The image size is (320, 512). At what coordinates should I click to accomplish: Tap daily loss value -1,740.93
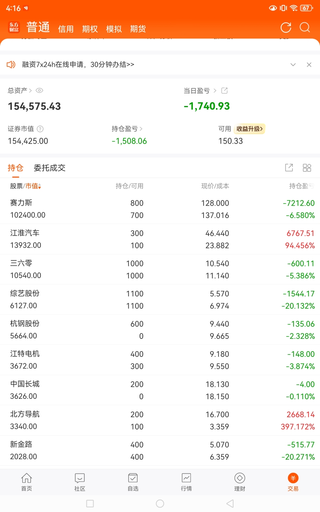click(207, 106)
